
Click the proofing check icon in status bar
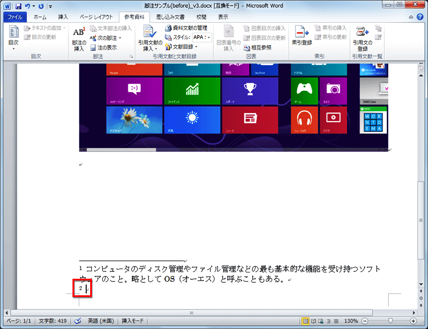point(78,321)
